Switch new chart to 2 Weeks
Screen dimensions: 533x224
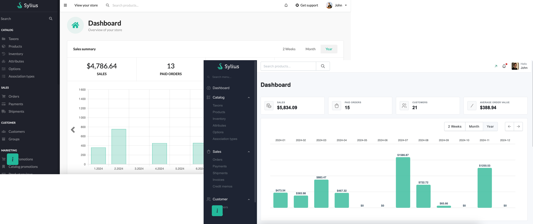(x=455, y=127)
